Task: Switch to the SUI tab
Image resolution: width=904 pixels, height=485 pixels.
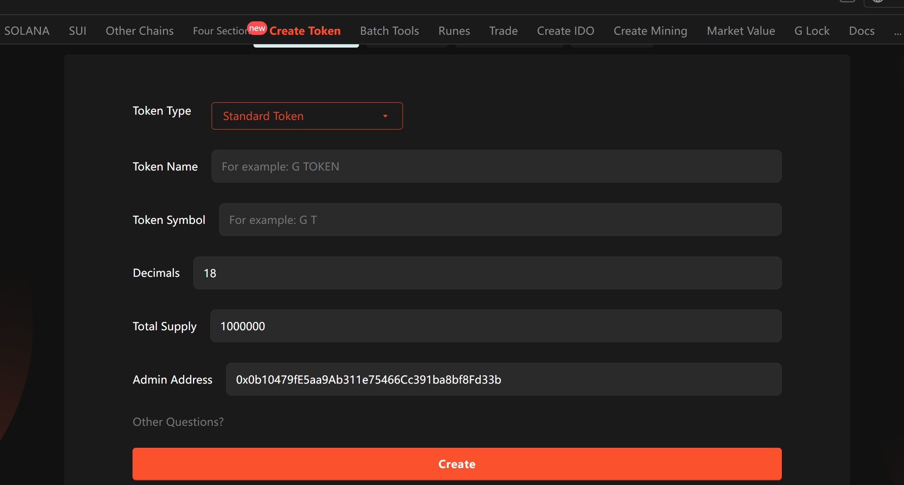Action: coord(78,31)
